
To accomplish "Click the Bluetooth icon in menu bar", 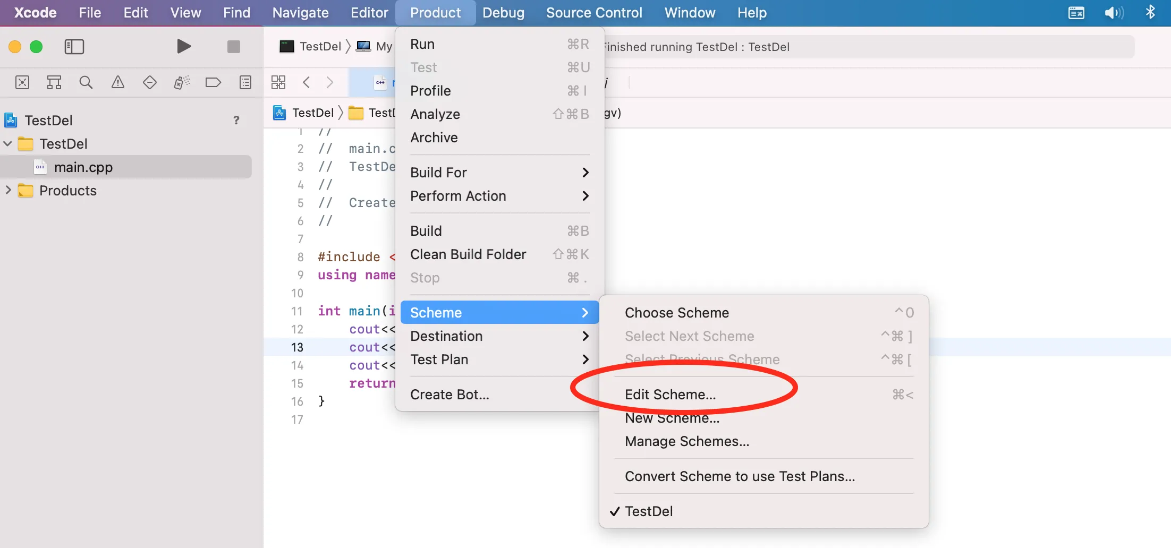I will coord(1150,13).
